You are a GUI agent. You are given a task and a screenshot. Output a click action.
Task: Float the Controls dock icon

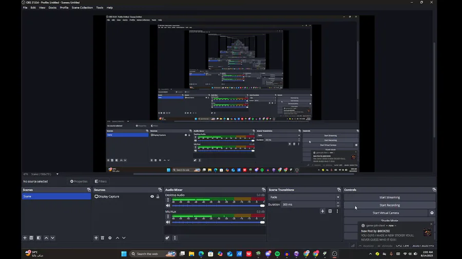[x=434, y=190]
